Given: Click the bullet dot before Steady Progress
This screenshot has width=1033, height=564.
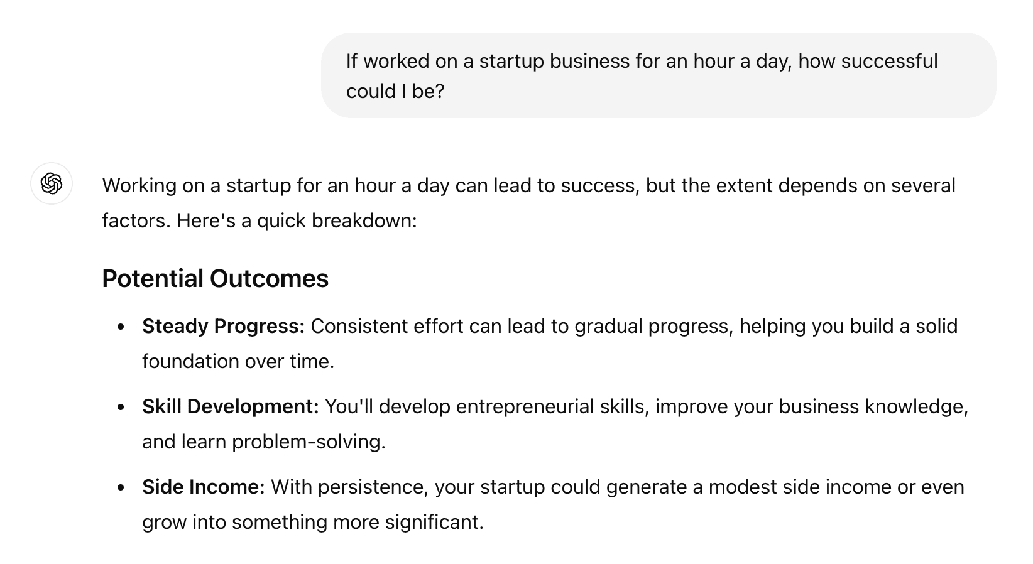Looking at the screenshot, I should point(121,327).
